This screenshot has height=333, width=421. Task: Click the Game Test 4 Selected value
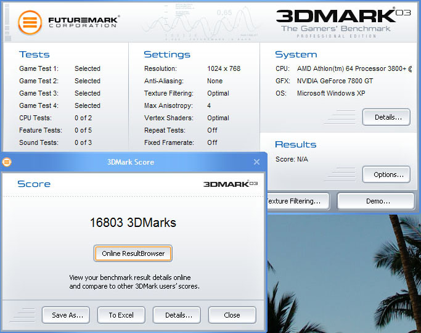[x=88, y=105]
